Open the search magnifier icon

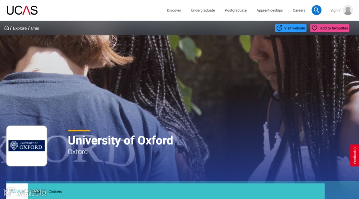pyautogui.click(x=316, y=10)
